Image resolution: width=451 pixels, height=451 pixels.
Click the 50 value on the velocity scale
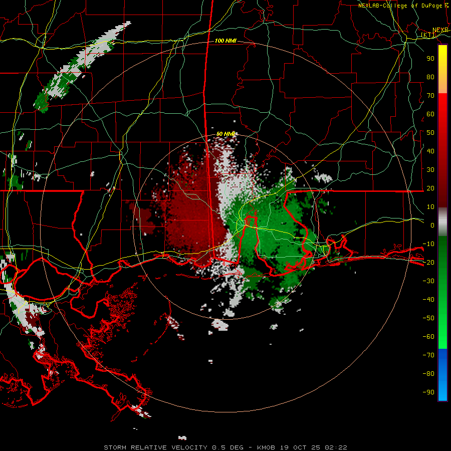(430, 133)
